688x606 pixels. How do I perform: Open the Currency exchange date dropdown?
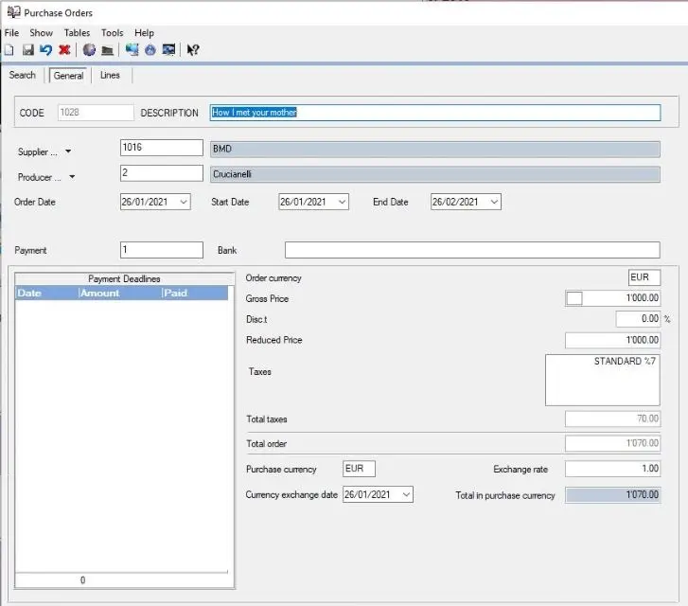click(405, 495)
